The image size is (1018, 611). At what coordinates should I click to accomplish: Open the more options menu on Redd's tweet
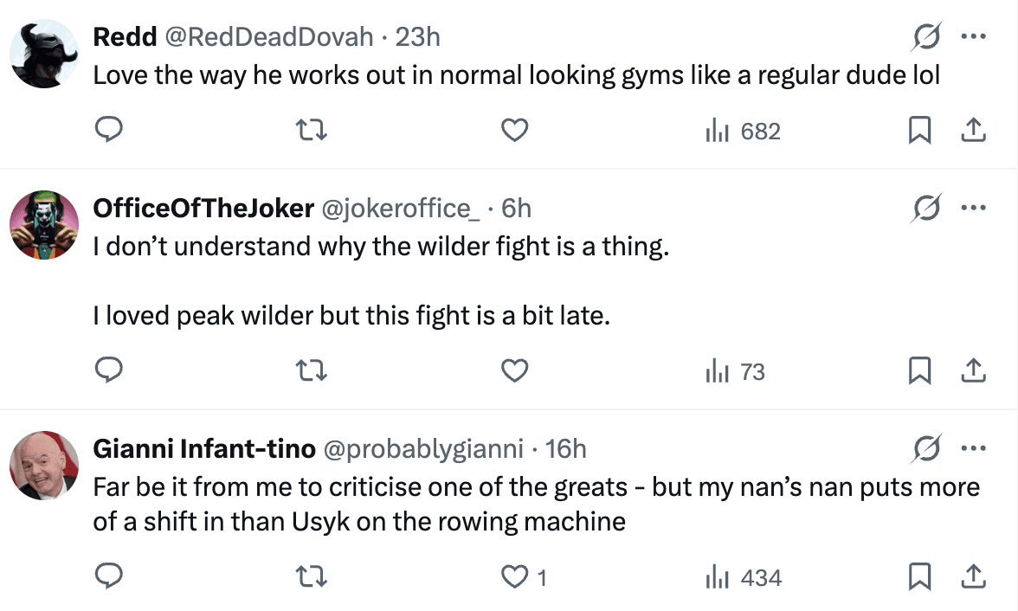tap(975, 36)
